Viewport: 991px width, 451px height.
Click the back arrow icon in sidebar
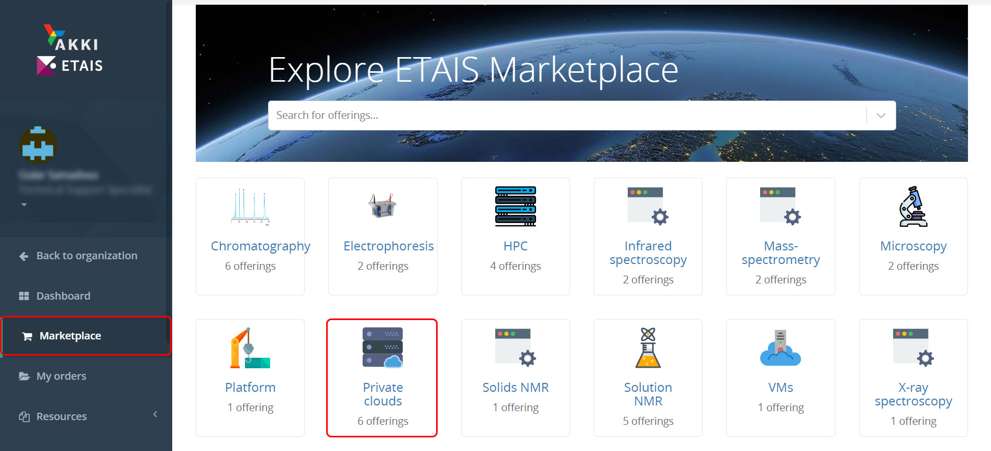[24, 256]
